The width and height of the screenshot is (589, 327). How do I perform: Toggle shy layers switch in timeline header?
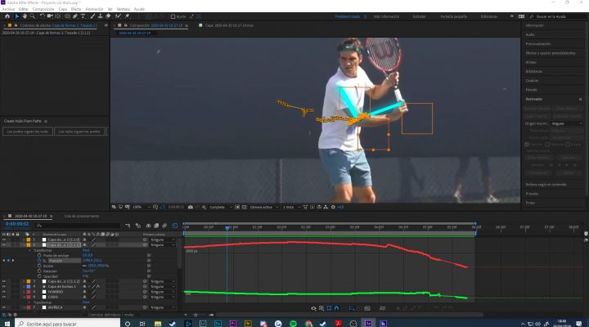coord(148,226)
